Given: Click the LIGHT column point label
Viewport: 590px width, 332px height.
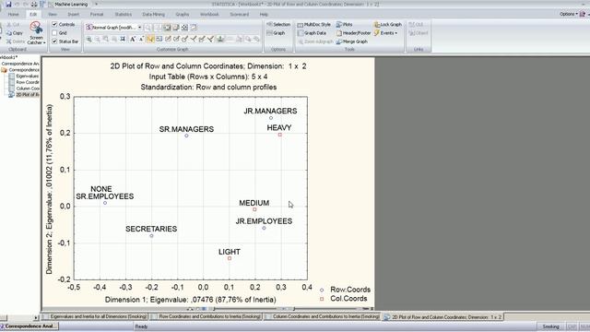Looking at the screenshot, I should [x=230, y=252].
